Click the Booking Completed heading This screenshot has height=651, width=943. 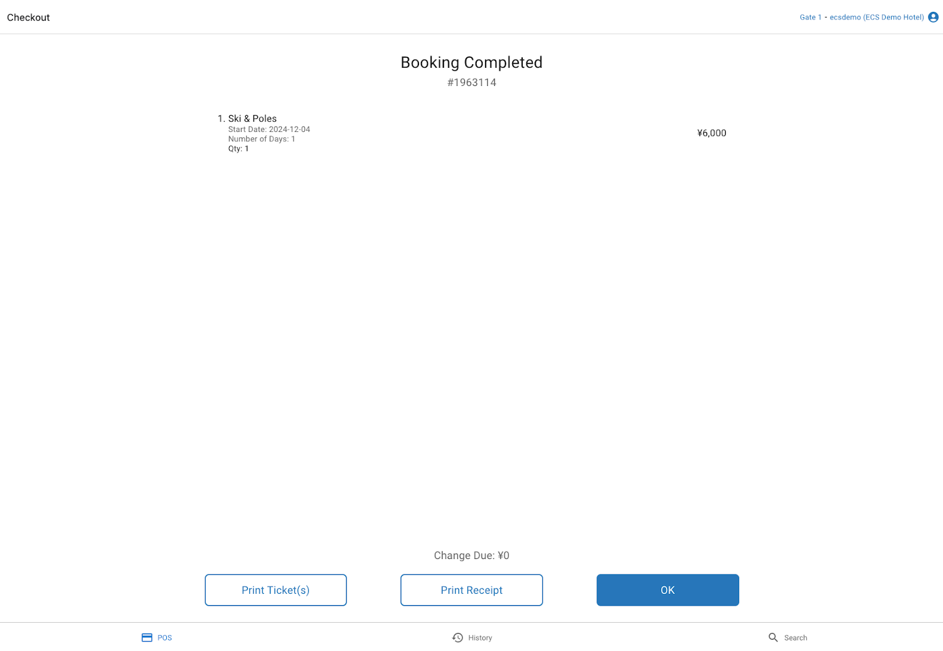471,62
